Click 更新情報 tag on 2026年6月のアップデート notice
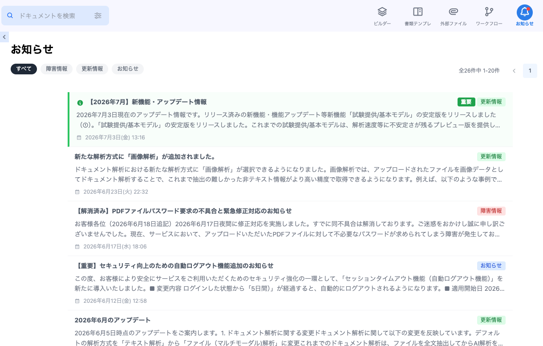543x346 pixels. (491, 320)
